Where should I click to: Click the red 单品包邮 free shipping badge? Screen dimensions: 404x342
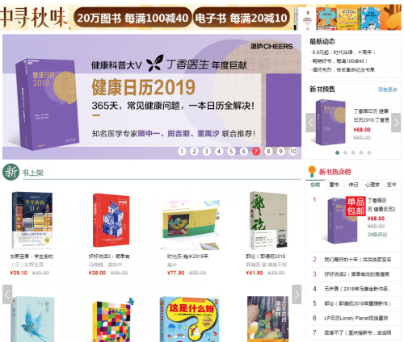coord(356,206)
